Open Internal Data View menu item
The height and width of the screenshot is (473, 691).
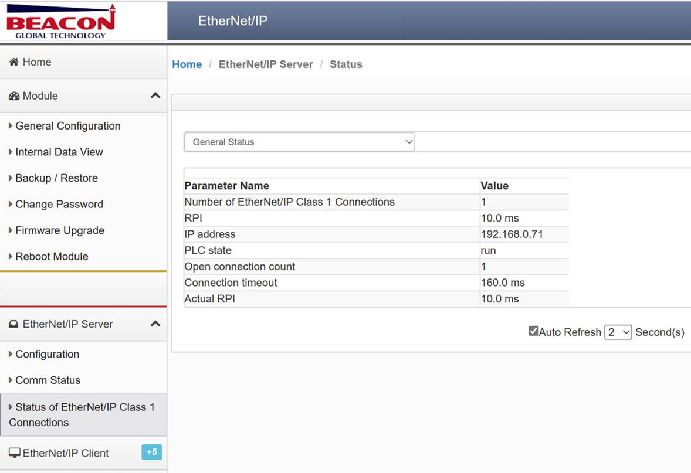click(59, 152)
